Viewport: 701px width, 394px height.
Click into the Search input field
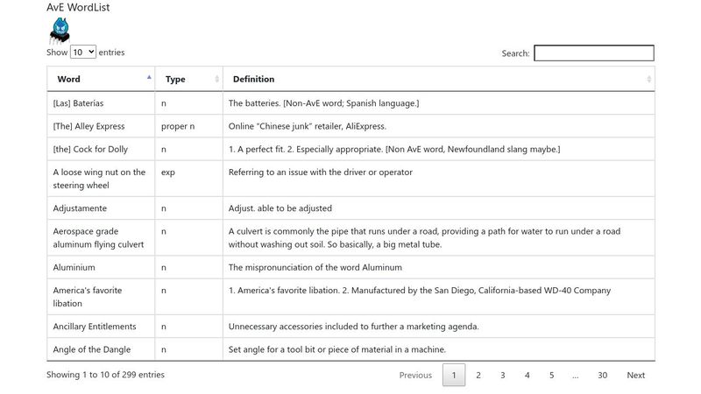tap(593, 53)
